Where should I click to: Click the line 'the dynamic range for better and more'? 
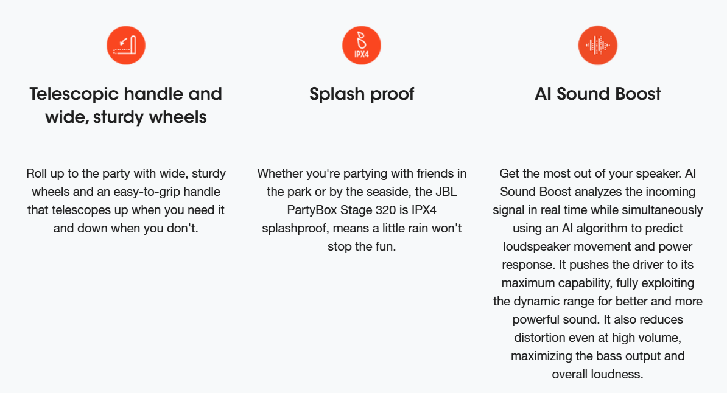pos(598,301)
